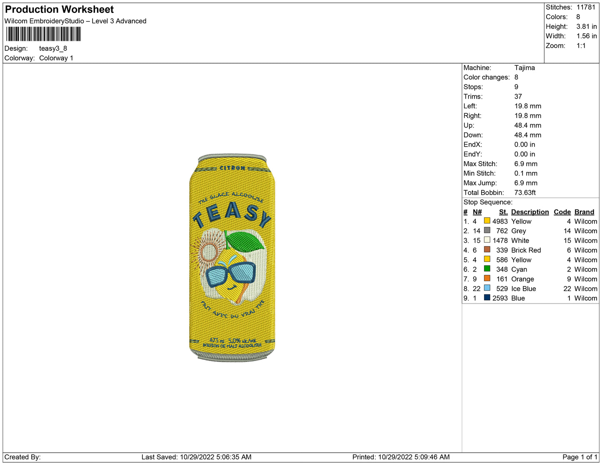Image resolution: width=602 pixels, height=463 pixels.
Task: Choose the Ice Blue color swatch
Action: (x=487, y=288)
